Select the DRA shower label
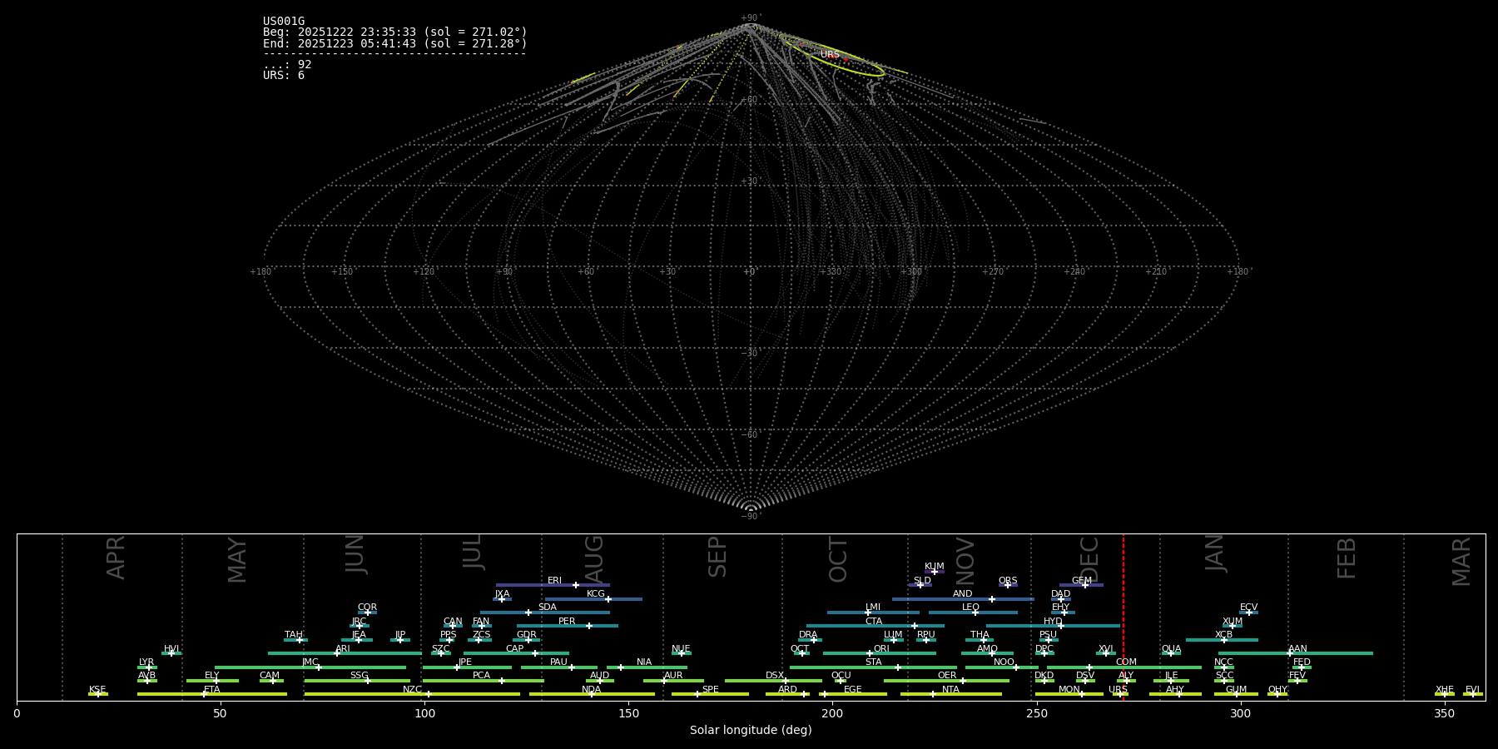This screenshot has width=1498, height=749. (808, 635)
